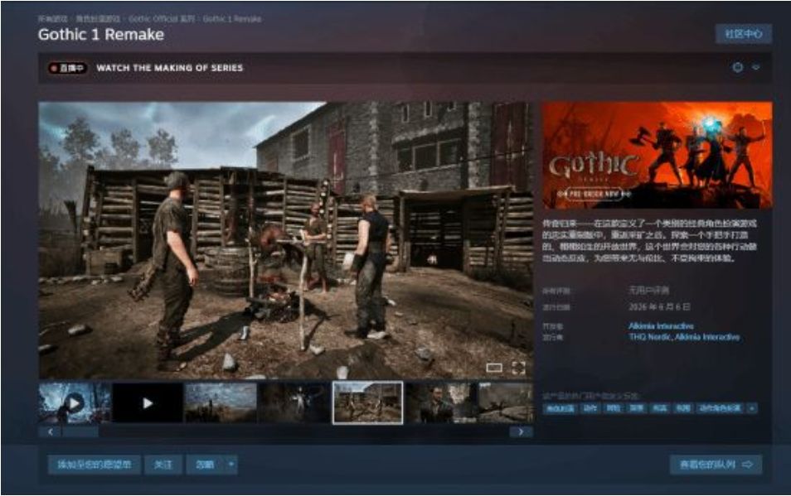791x496 pixels.
Task: Click the Gothic 1 Remake page title
Action: [x=101, y=34]
